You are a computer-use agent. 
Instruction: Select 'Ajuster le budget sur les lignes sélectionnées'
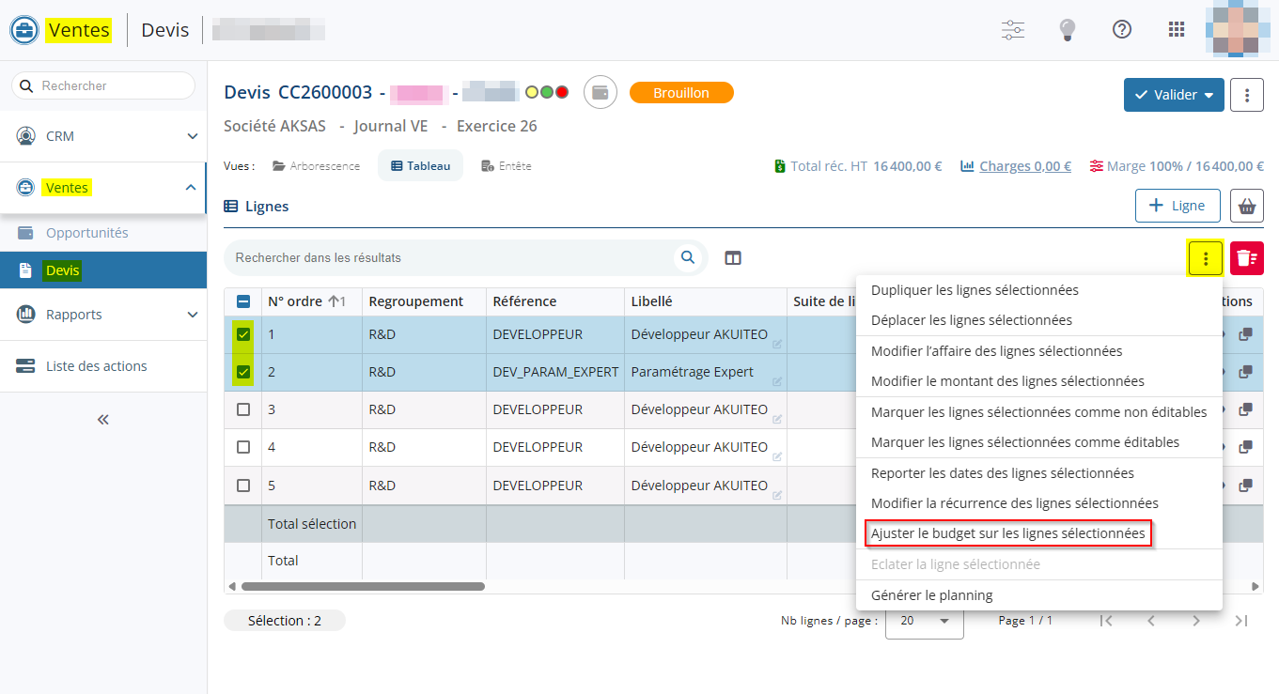coord(1007,533)
